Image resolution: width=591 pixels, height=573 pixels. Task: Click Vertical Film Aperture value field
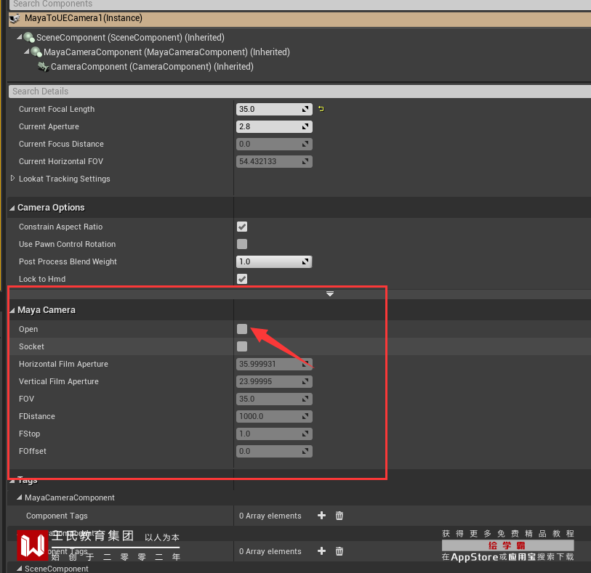point(274,381)
